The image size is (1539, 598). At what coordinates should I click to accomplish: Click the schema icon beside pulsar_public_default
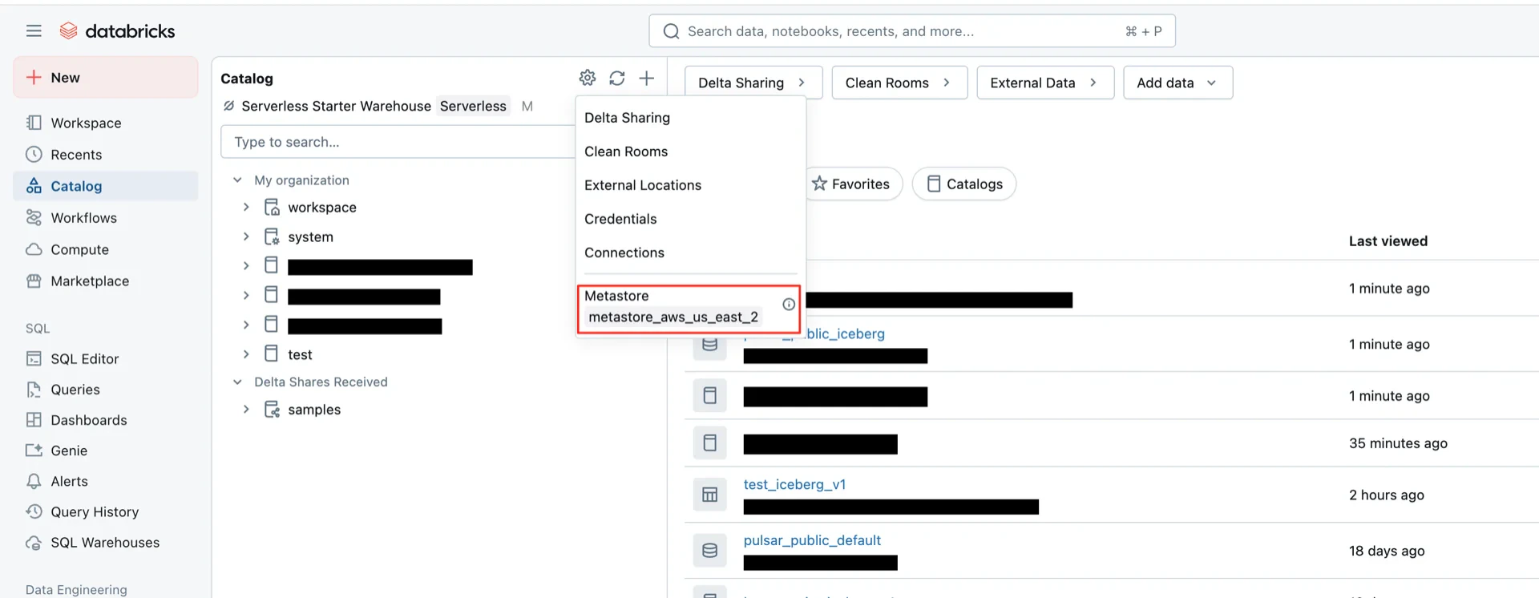click(710, 550)
